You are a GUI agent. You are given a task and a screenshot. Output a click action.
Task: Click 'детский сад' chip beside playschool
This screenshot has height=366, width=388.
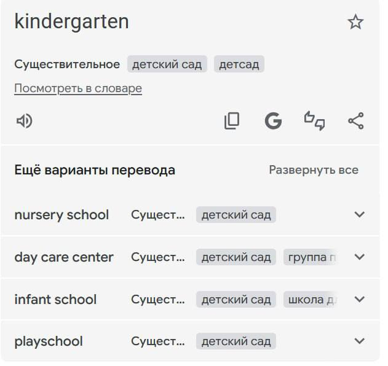(236, 341)
